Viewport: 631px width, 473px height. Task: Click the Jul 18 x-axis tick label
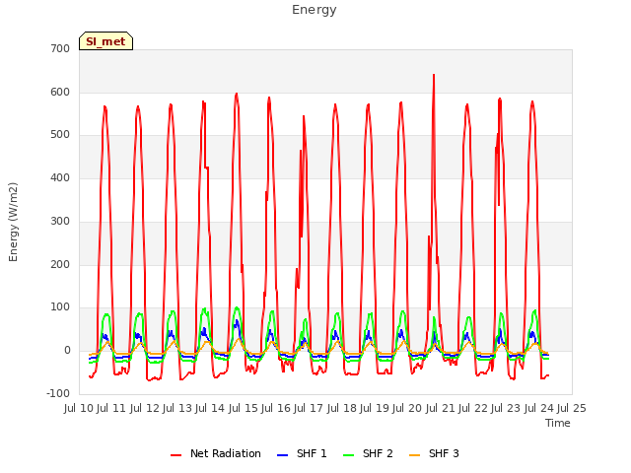click(342, 409)
